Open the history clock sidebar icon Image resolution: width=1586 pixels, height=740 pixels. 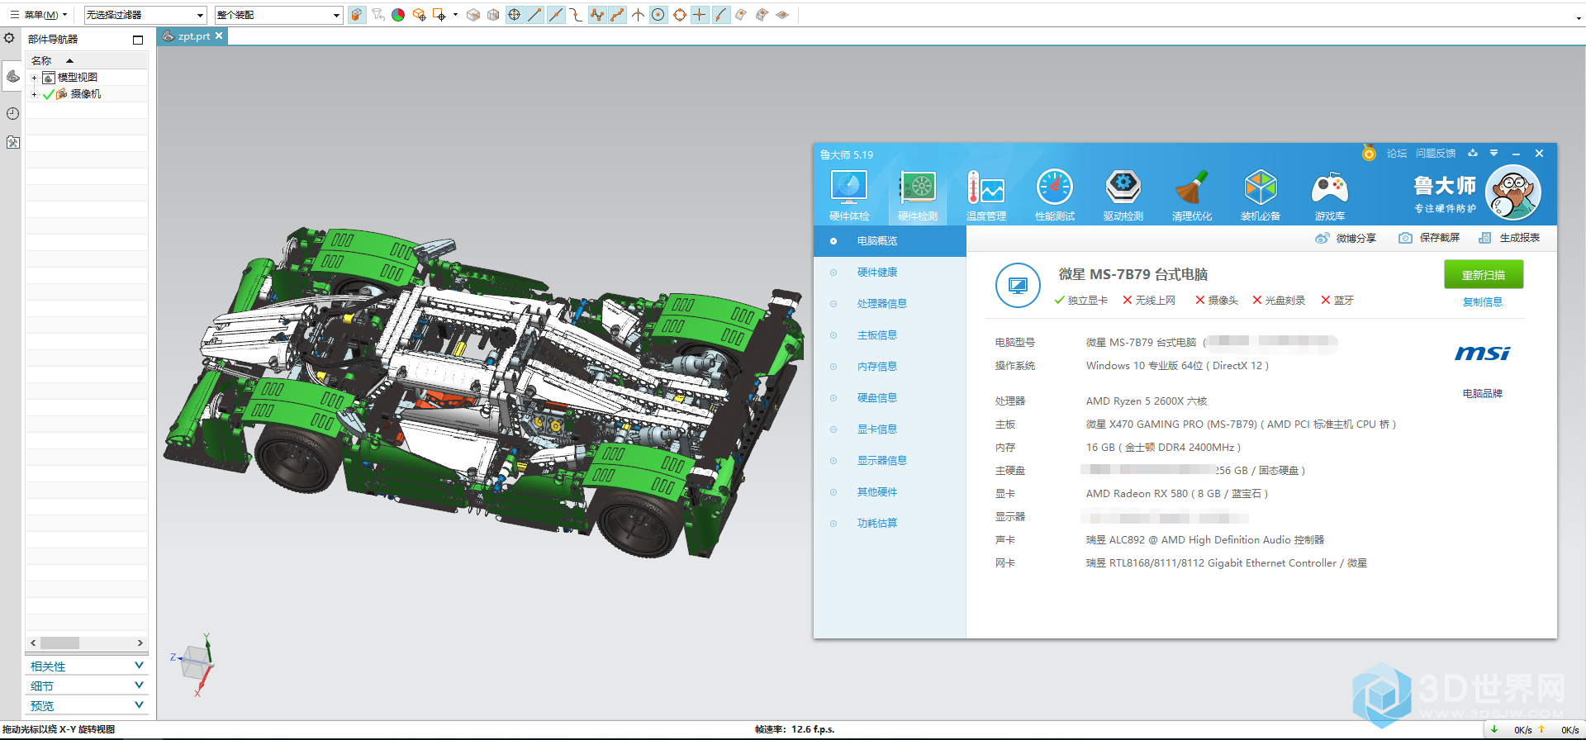12,113
